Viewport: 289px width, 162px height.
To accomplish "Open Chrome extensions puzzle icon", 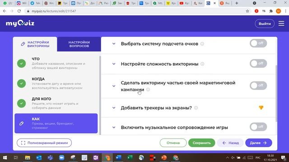I will click(271, 11).
